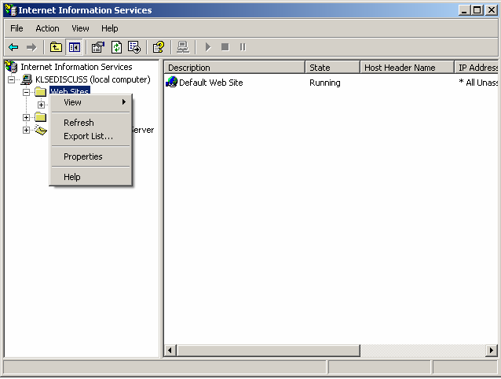
Task: Open the Action menu in menu bar
Action: [x=47, y=28]
